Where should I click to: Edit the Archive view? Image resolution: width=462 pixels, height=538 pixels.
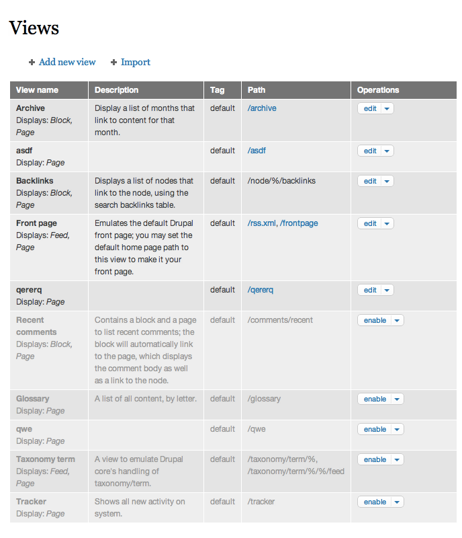pyautogui.click(x=370, y=108)
